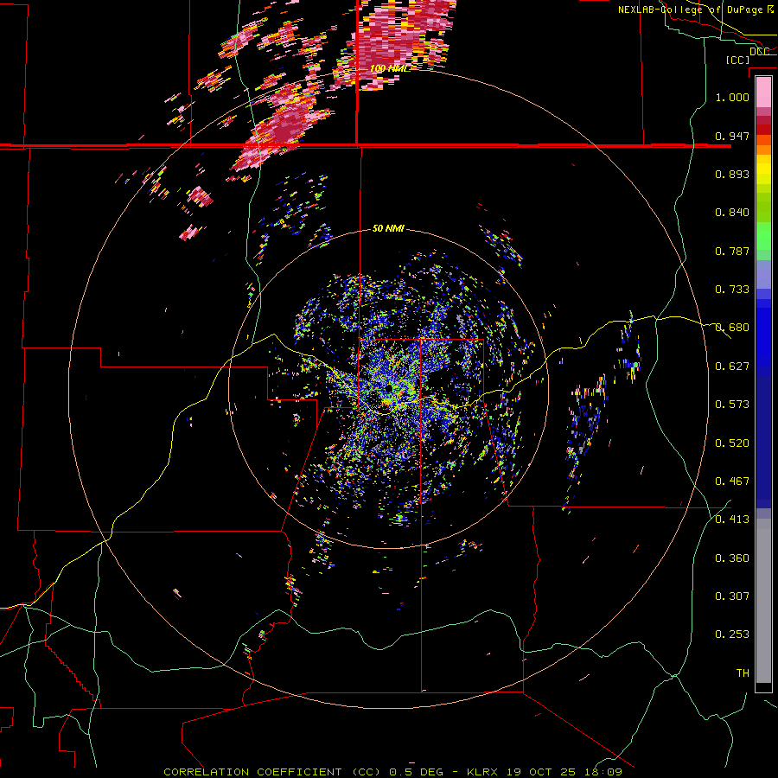
Task: Pick the 0.467 scale label
Action: 732,481
